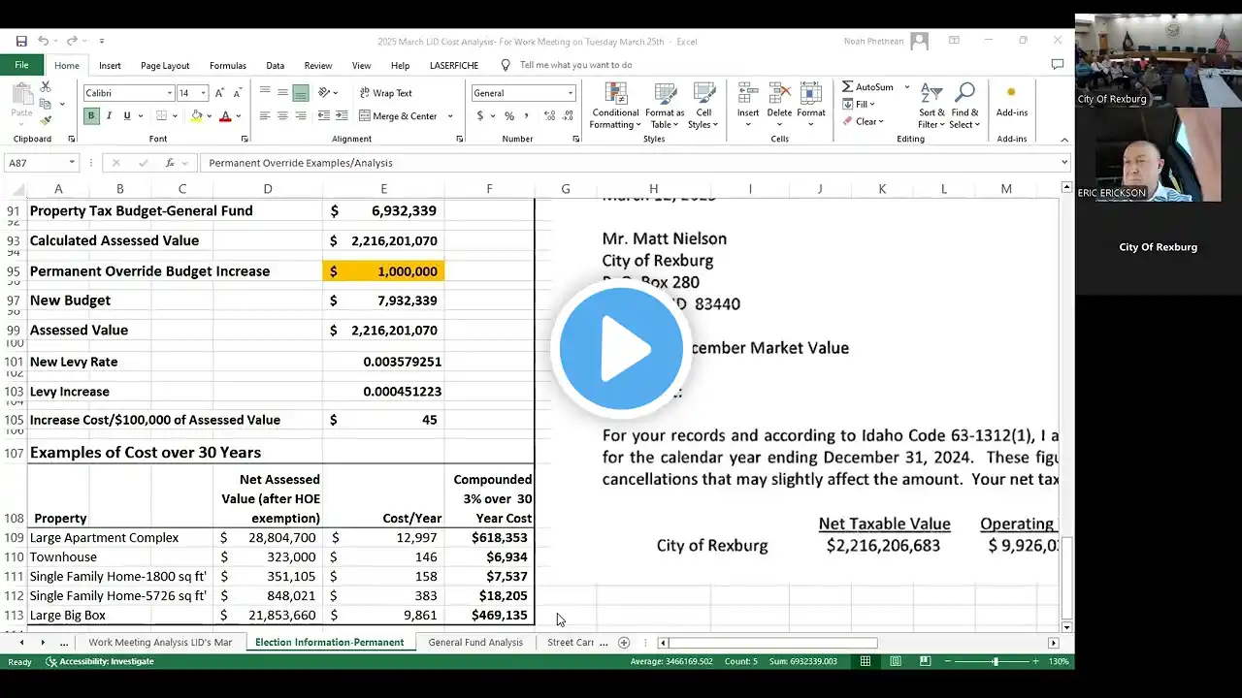Click the AutoSum button

pyautogui.click(x=867, y=87)
